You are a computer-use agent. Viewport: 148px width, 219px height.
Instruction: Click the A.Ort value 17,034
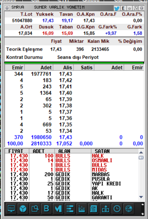click(x=25, y=33)
